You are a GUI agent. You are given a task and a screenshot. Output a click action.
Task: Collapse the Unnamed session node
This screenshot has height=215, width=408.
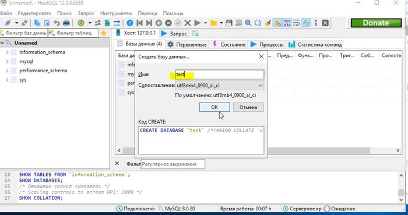pos(2,43)
